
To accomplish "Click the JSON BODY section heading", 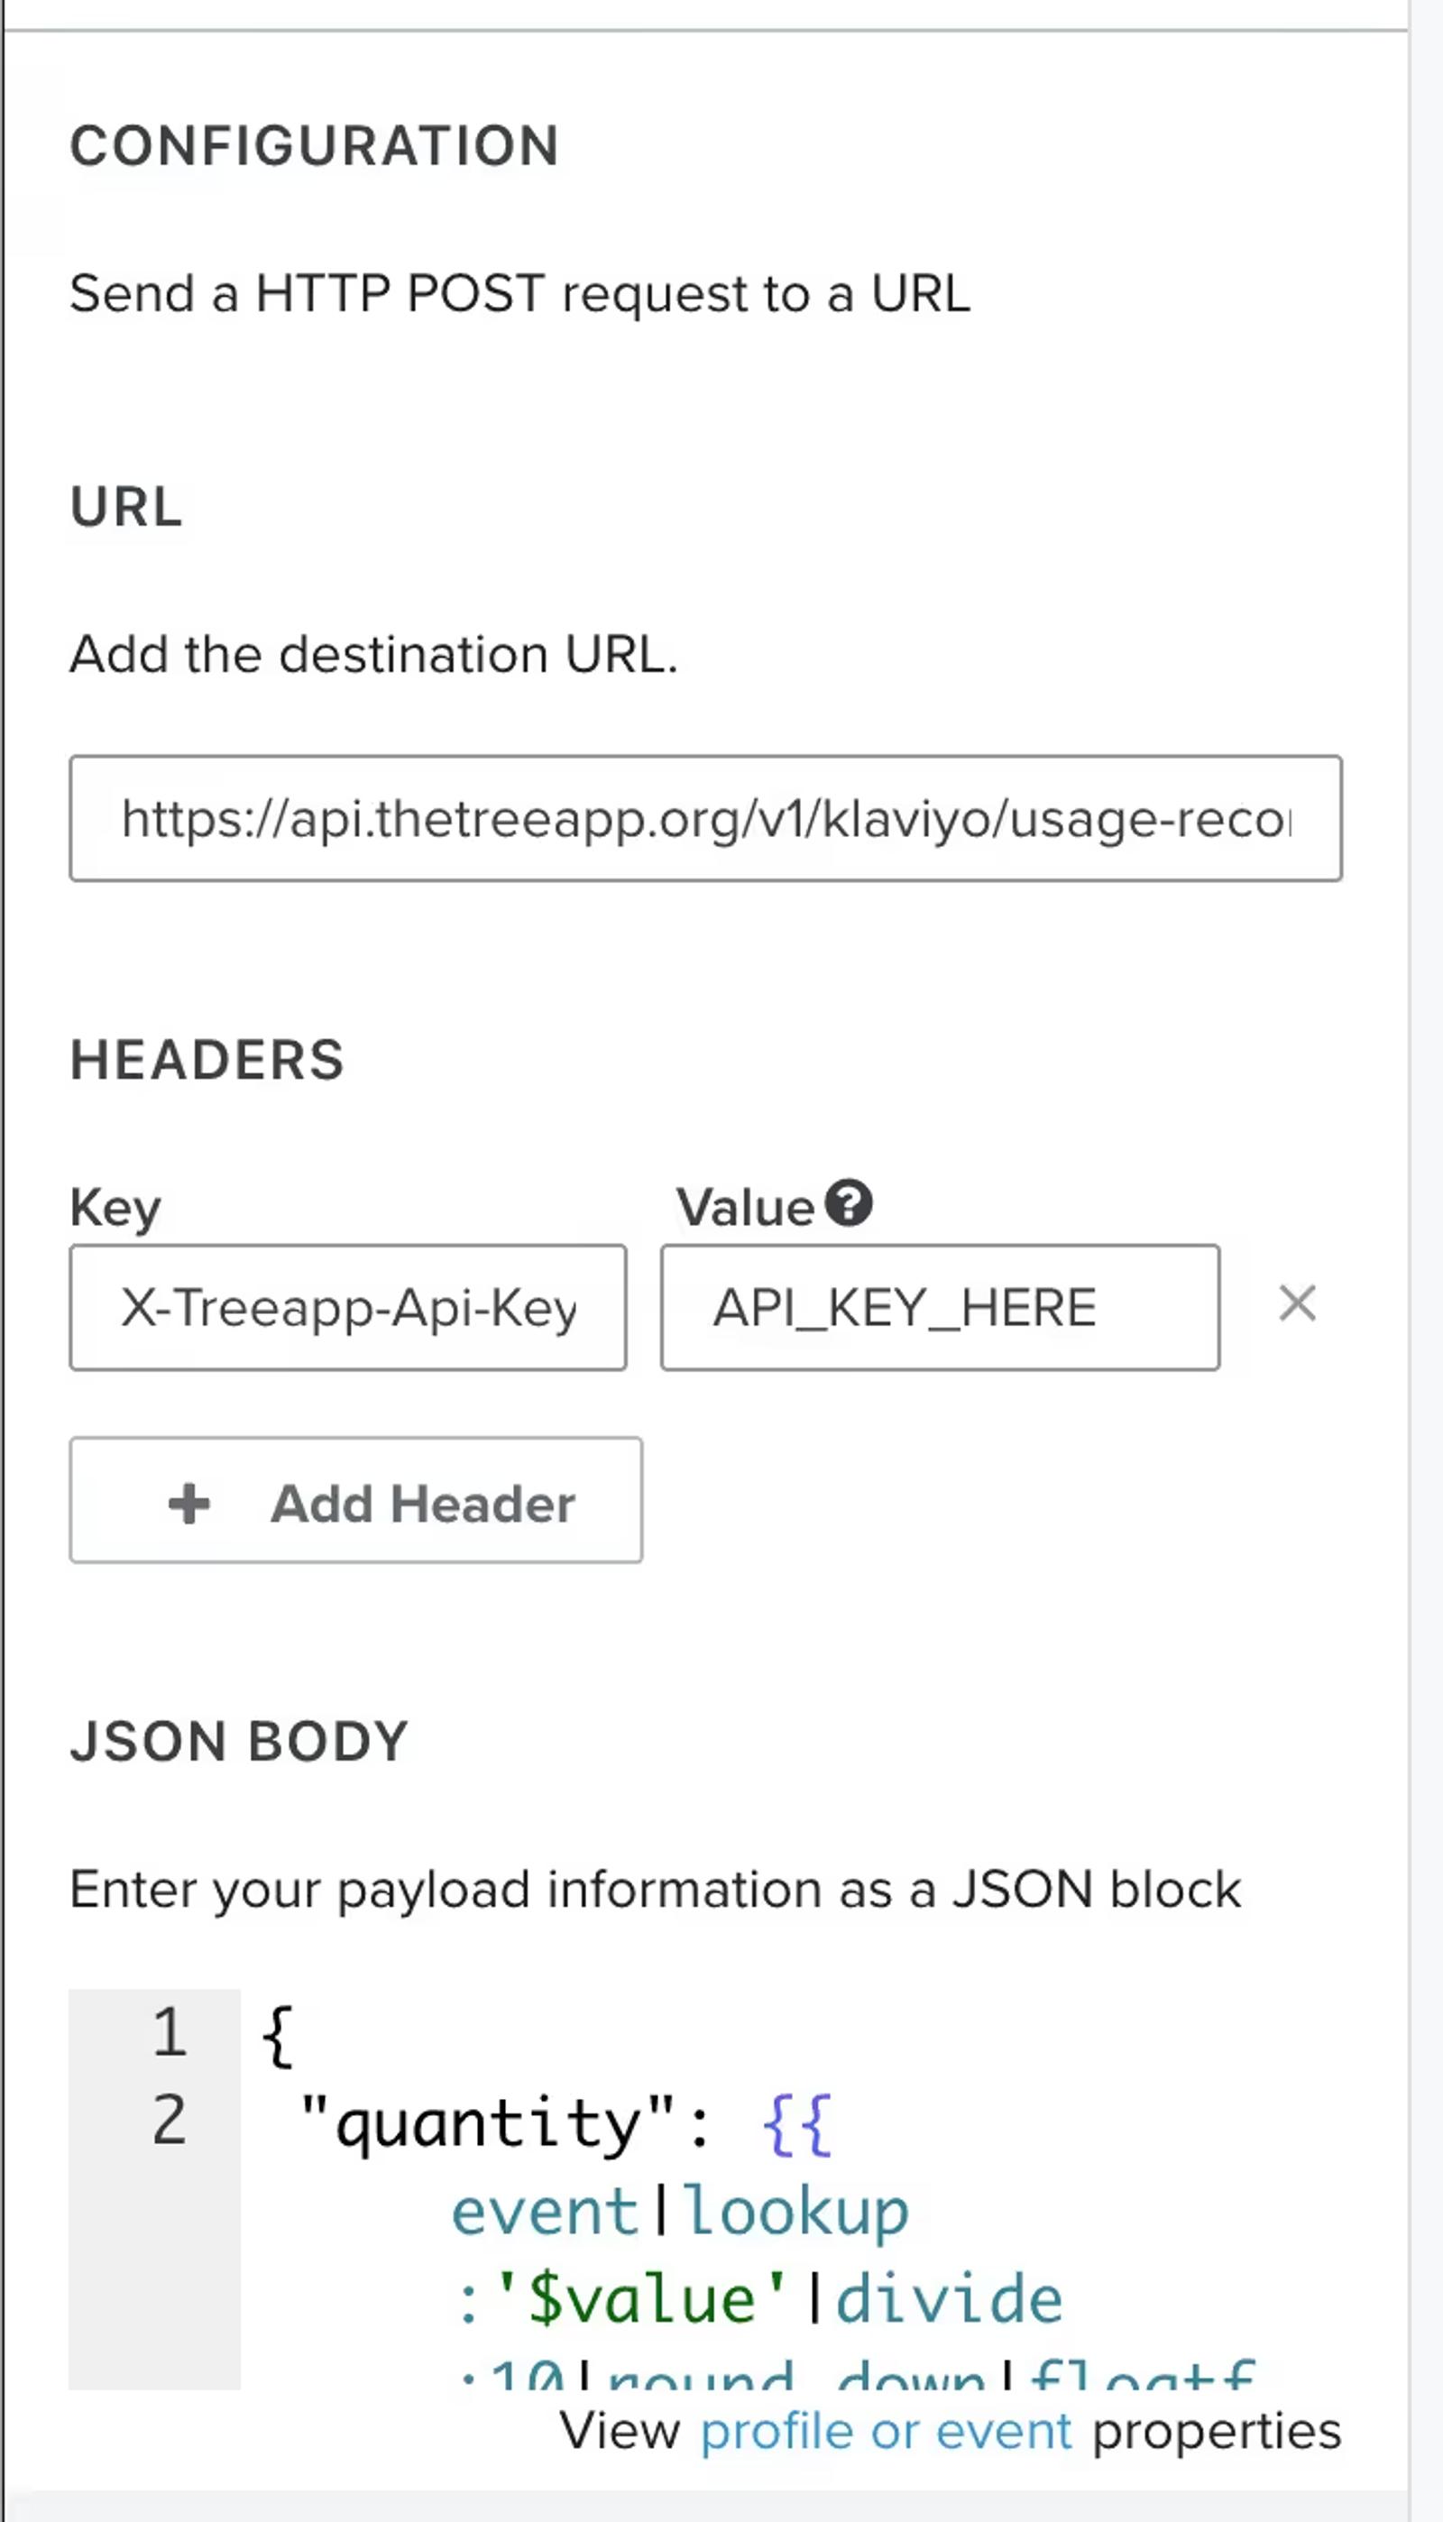I will [x=239, y=1741].
